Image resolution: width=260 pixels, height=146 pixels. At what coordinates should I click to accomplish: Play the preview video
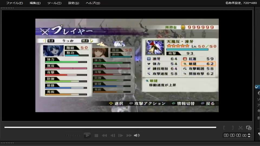tap(87, 135)
